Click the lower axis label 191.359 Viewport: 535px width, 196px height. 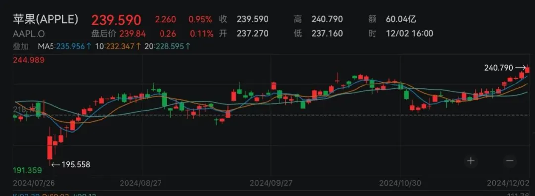click(x=27, y=170)
